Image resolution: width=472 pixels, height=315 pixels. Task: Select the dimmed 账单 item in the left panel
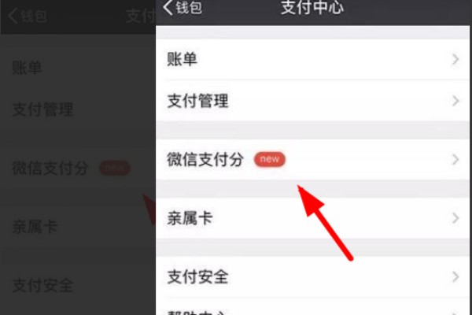[x=27, y=67]
